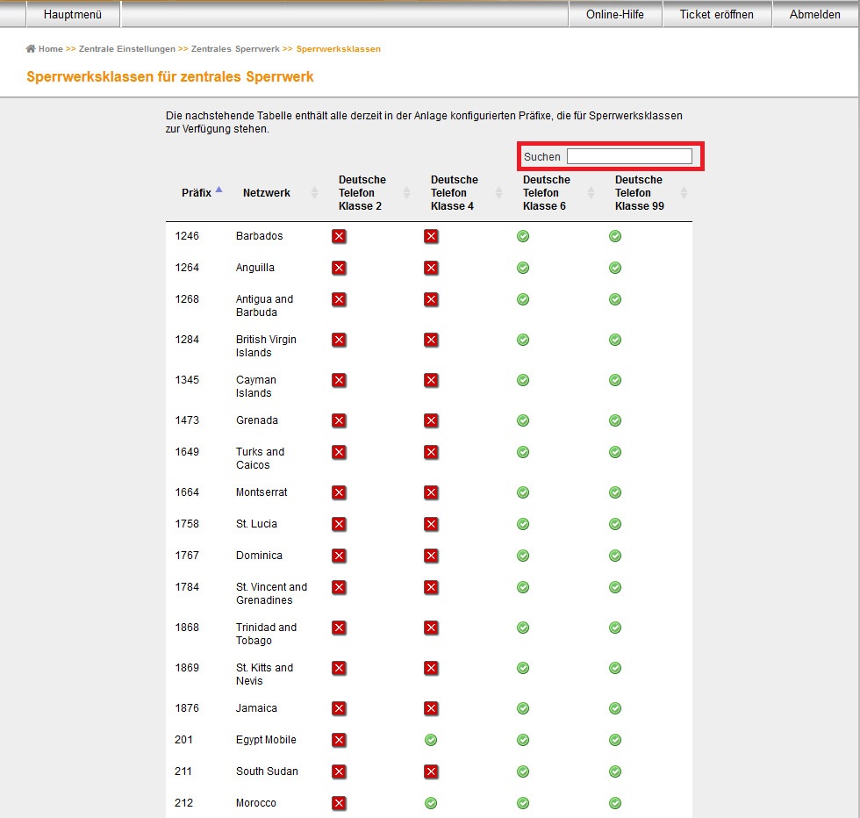
Task: Toggle Klasse 4 green check for Egypt Mobile
Action: click(431, 741)
